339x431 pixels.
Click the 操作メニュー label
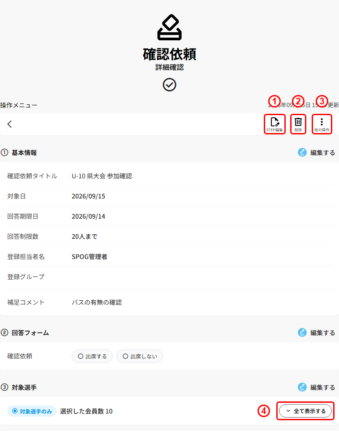(19, 105)
